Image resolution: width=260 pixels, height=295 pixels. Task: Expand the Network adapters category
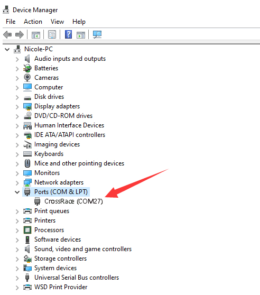click(17, 183)
